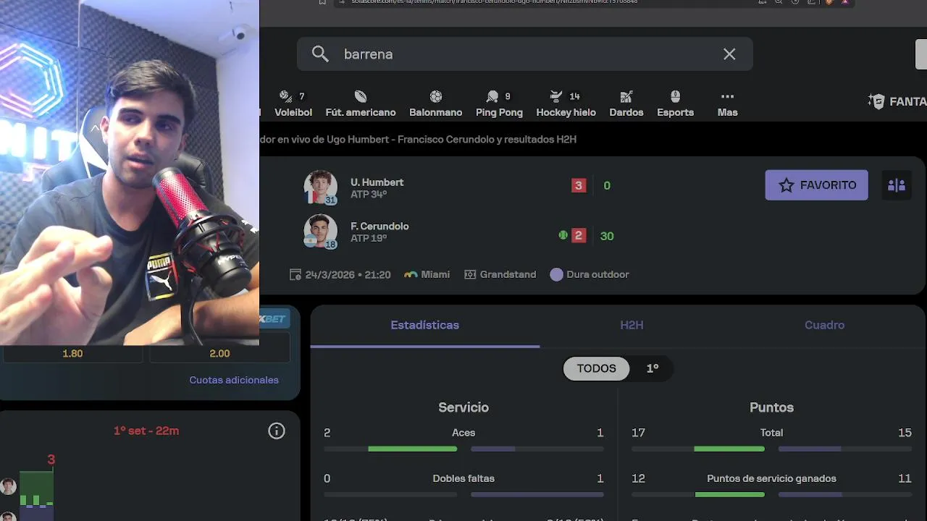The height and width of the screenshot is (521, 927).
Task: Click the Aces statistic row label
Action: coord(463,433)
